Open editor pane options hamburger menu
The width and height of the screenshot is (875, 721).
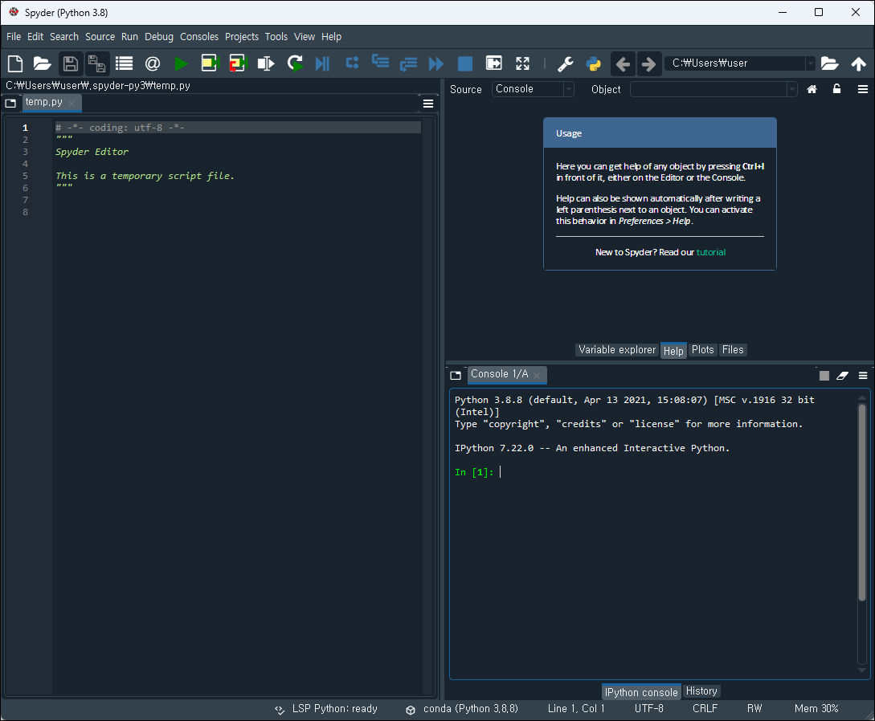coord(428,104)
